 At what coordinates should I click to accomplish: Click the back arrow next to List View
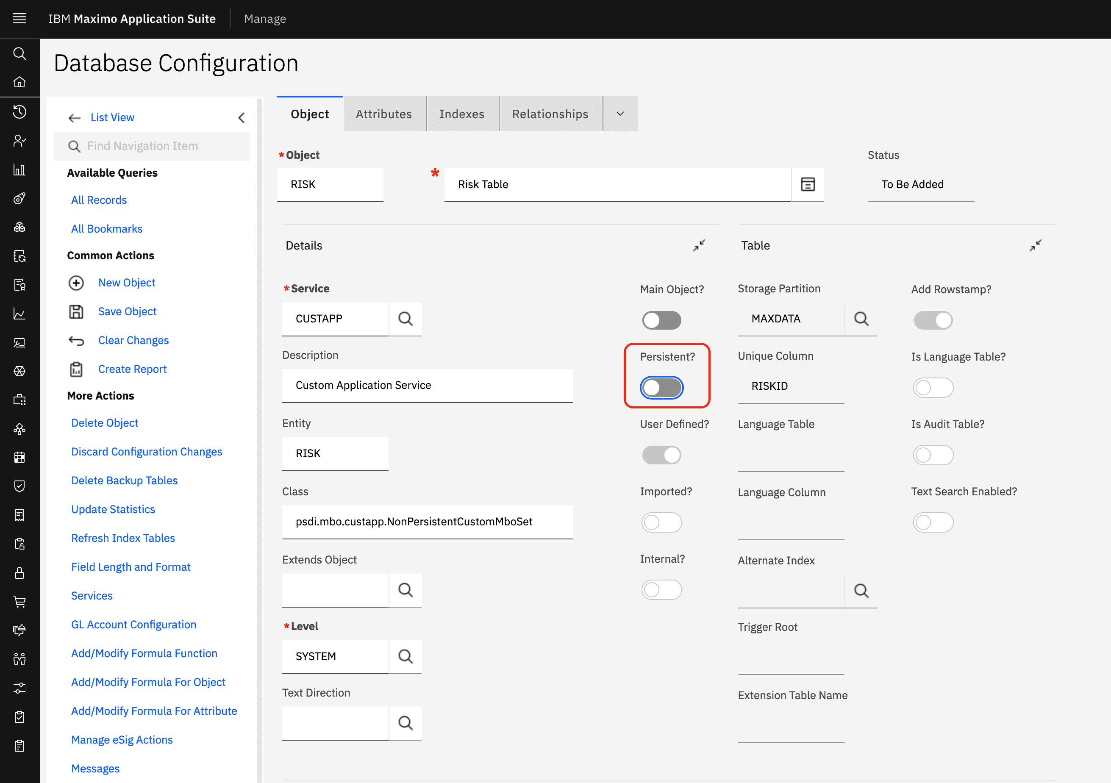tap(74, 118)
